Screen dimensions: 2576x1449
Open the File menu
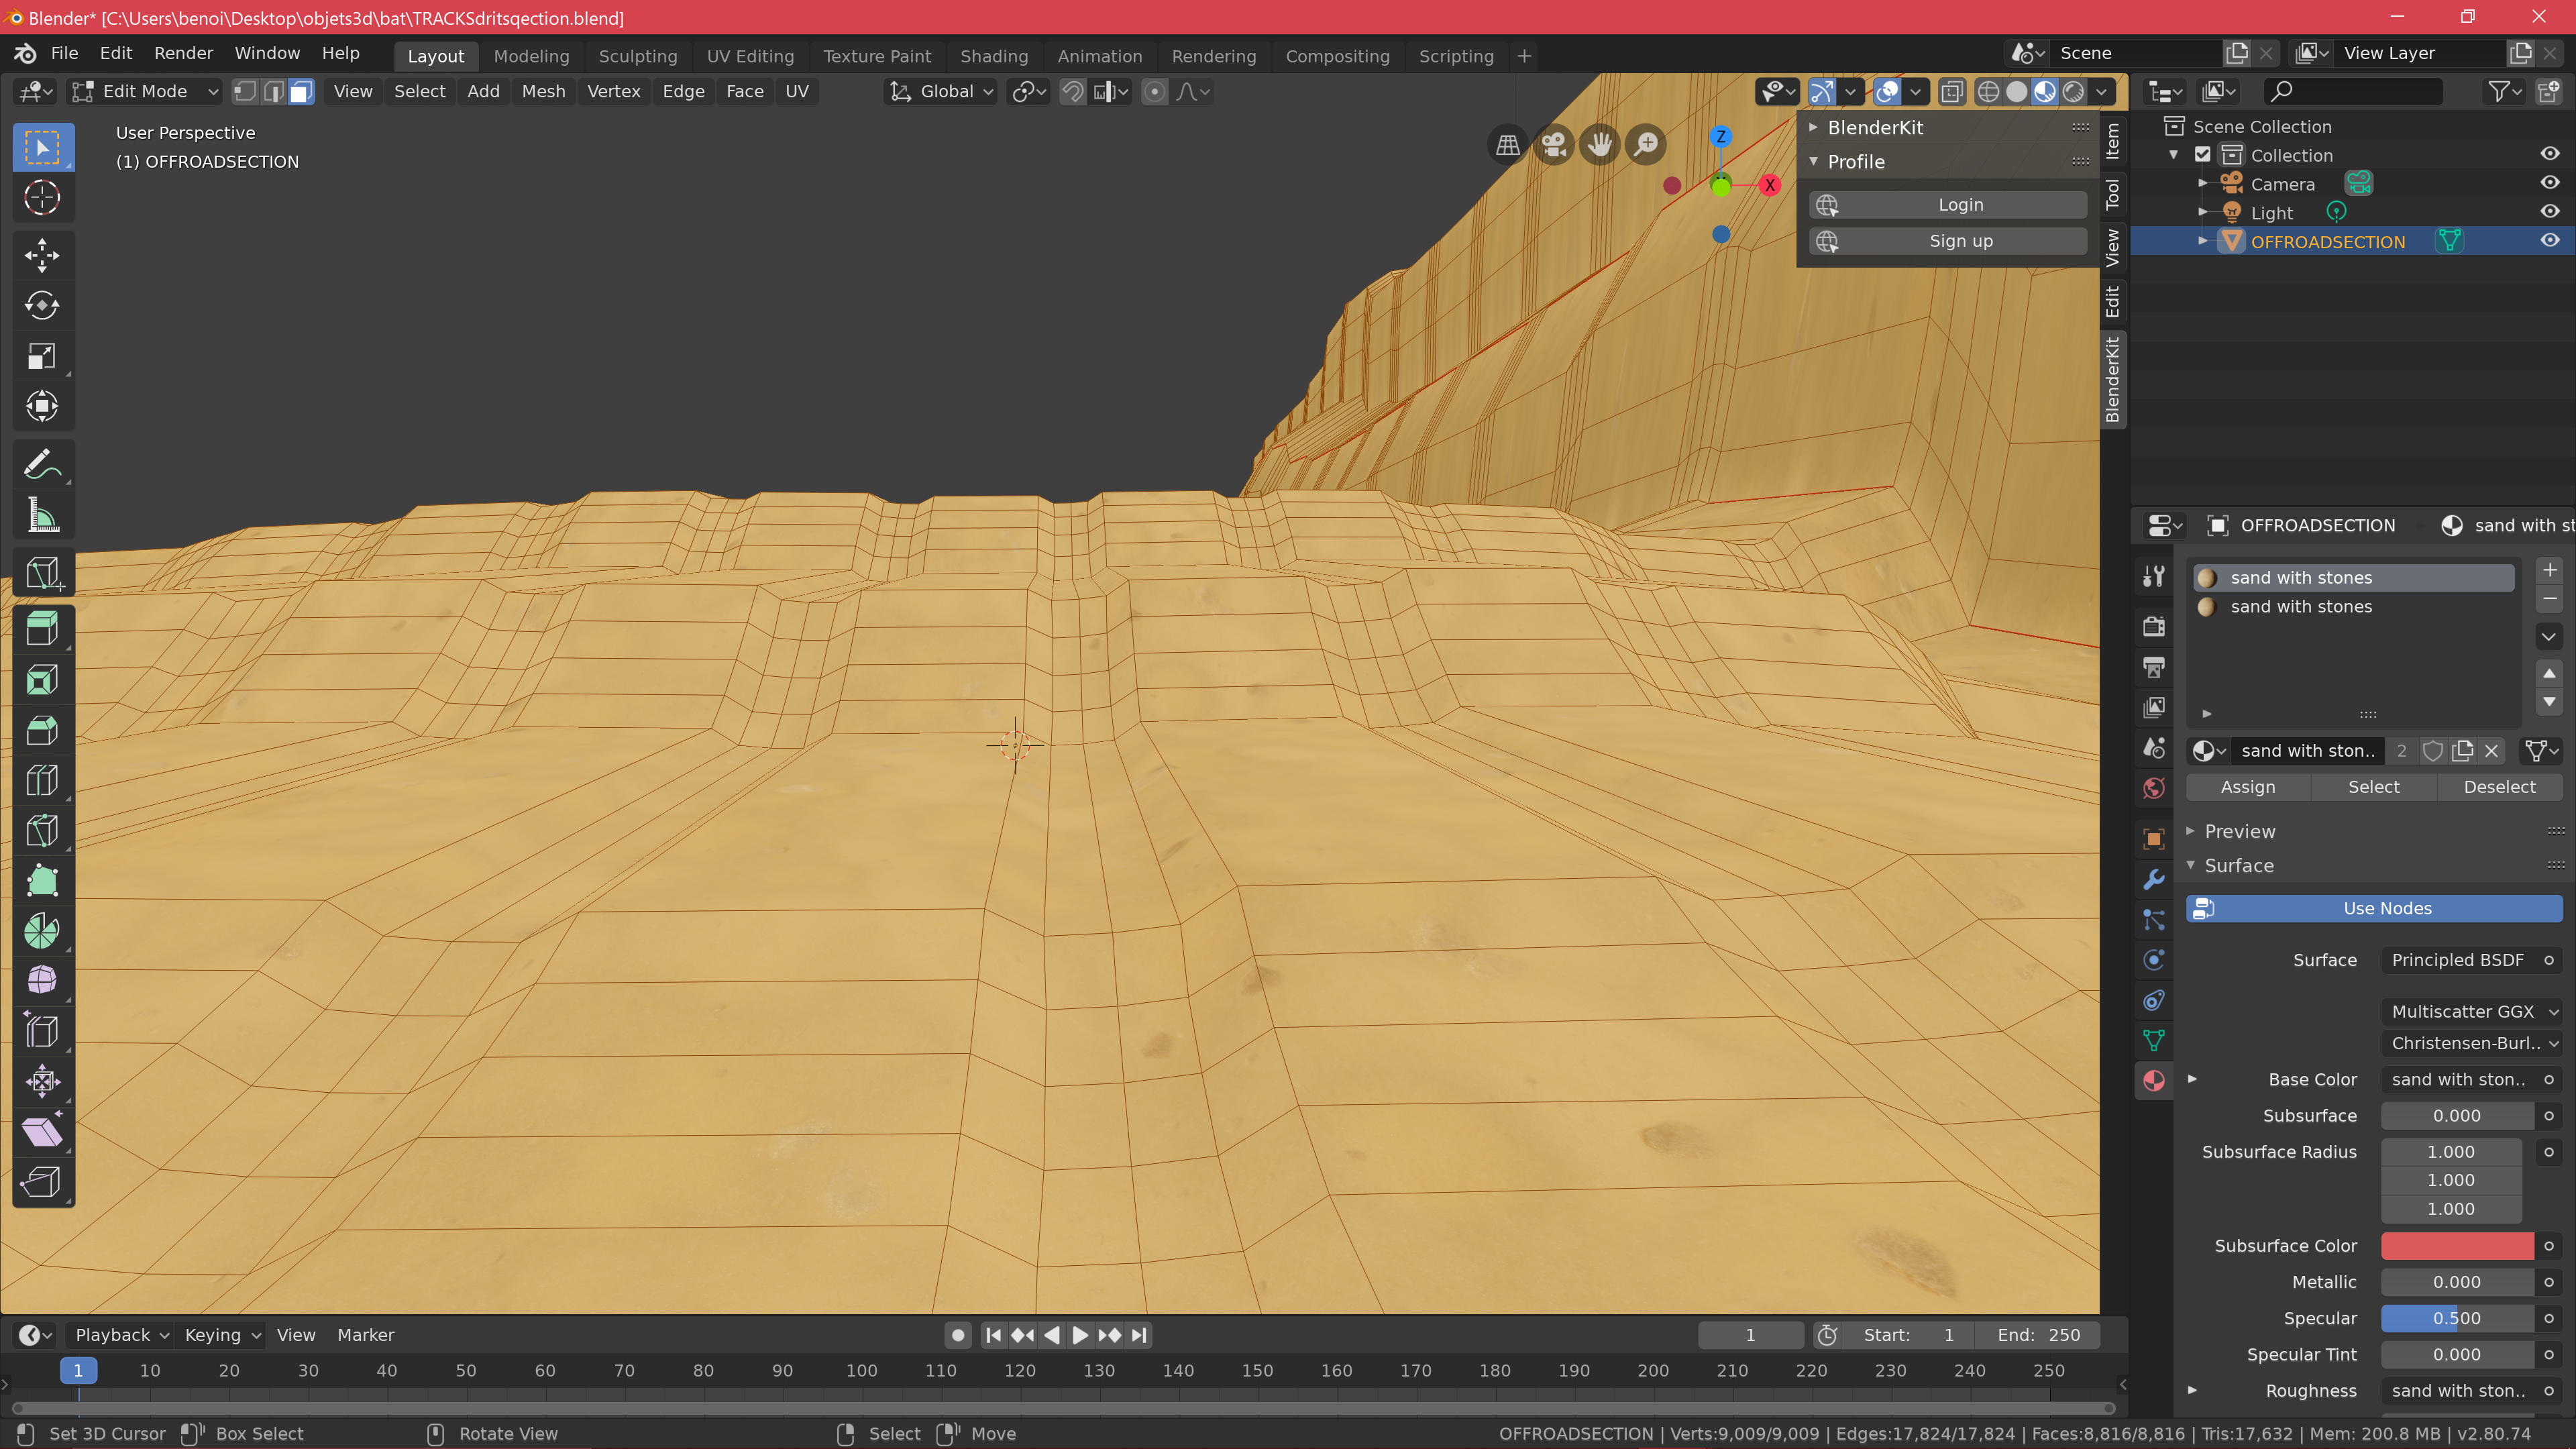click(64, 53)
